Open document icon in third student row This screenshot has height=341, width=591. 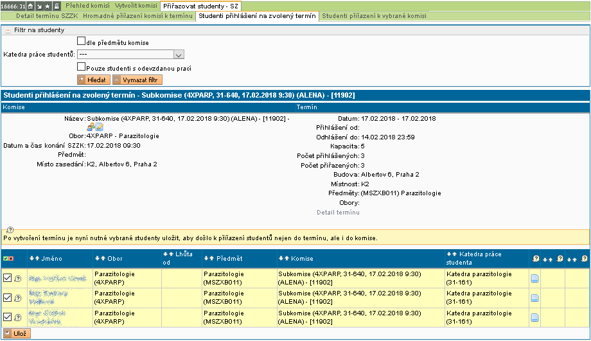tap(534, 317)
